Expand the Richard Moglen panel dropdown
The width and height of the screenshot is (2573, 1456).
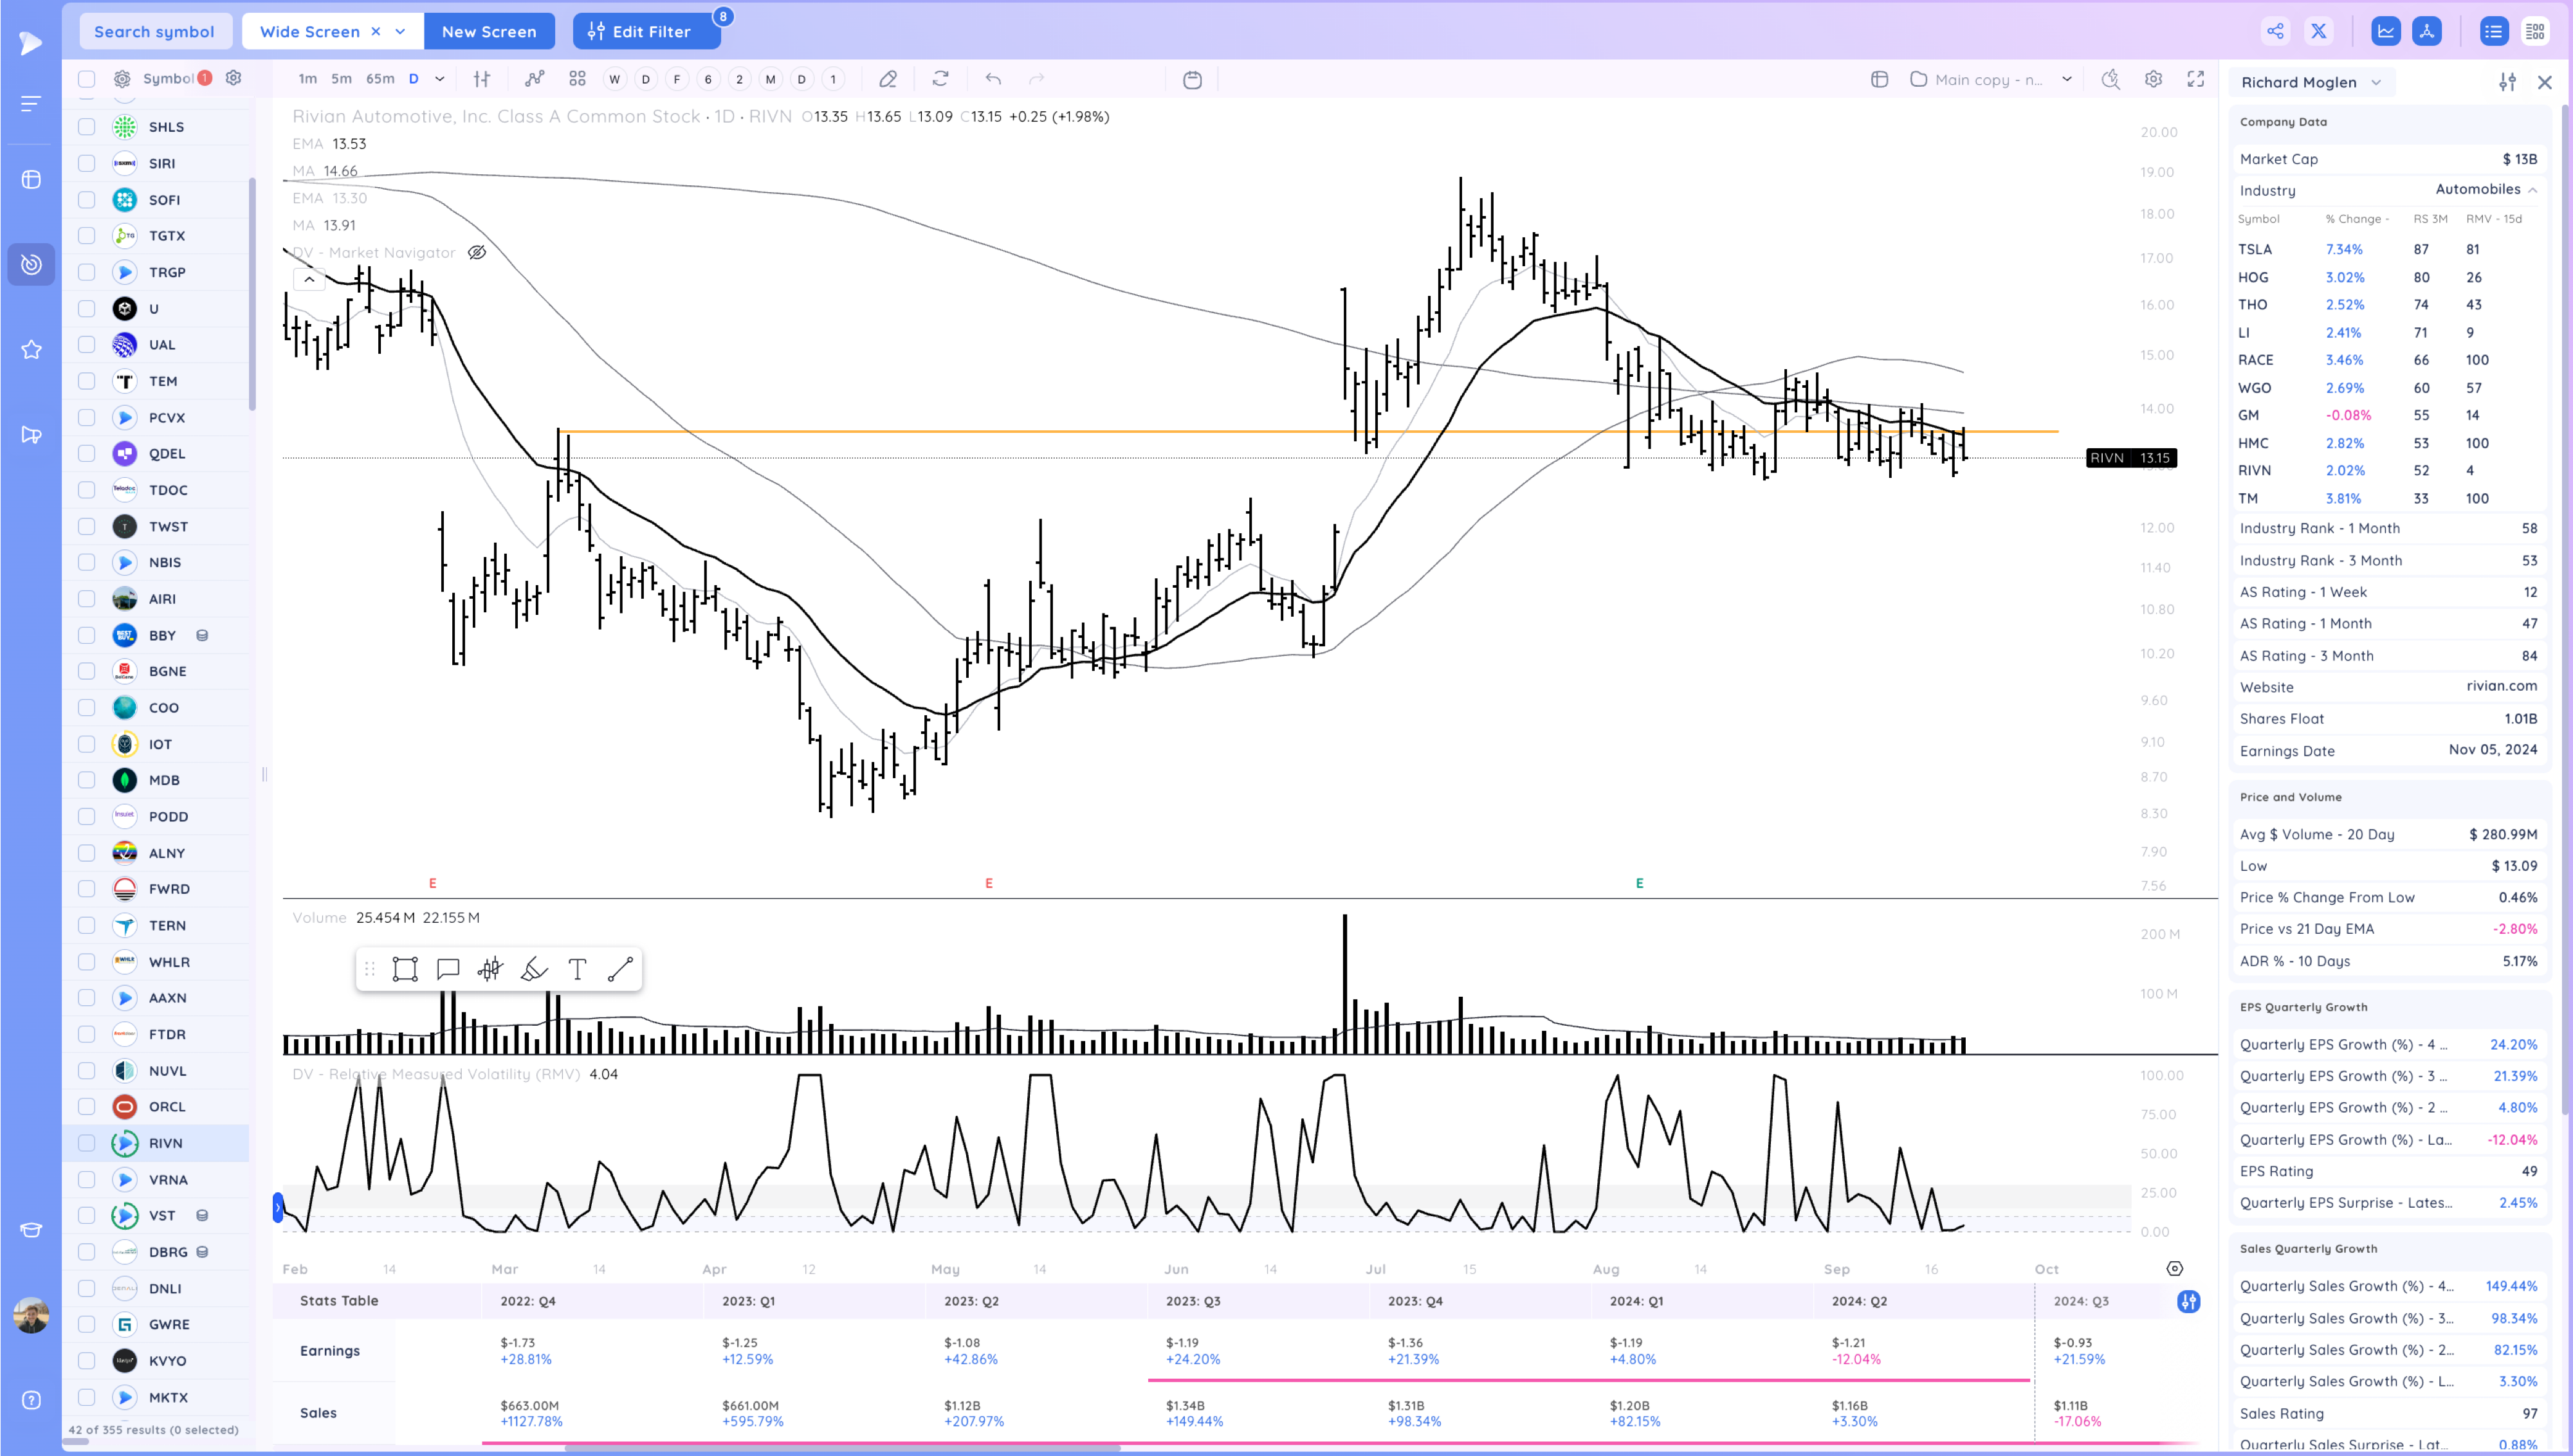2376,82
